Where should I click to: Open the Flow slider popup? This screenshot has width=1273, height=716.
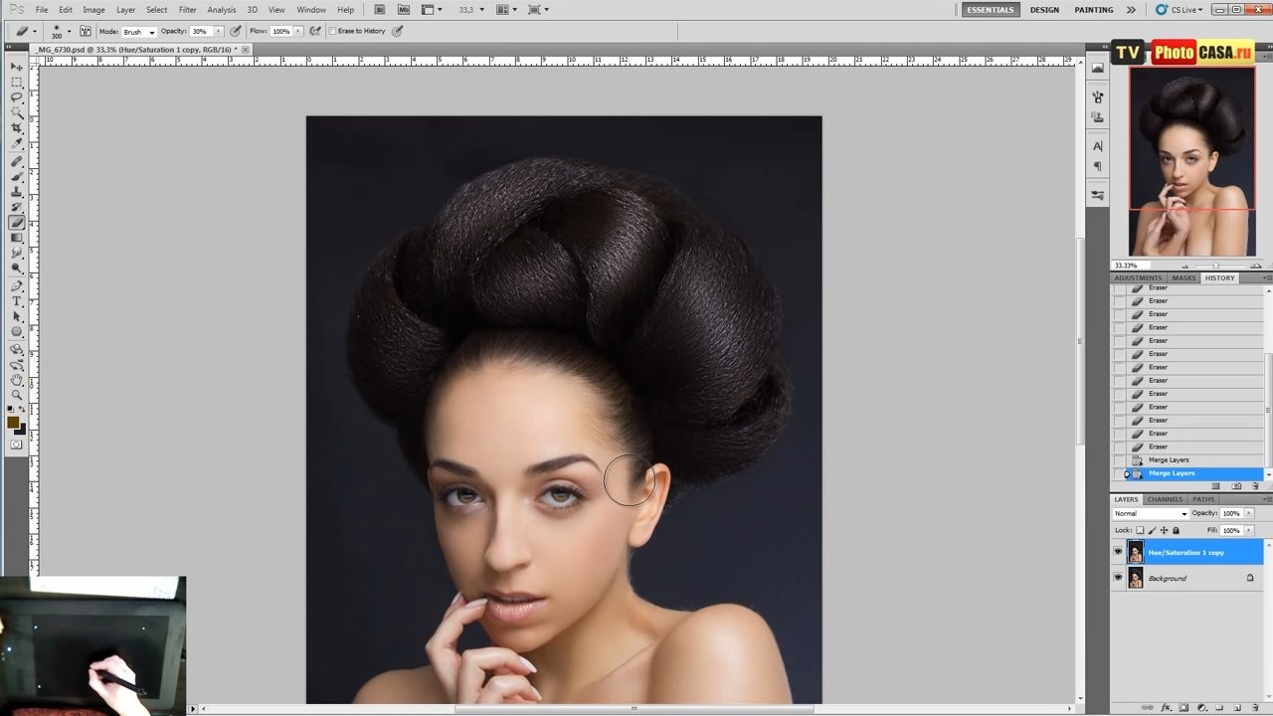point(296,31)
